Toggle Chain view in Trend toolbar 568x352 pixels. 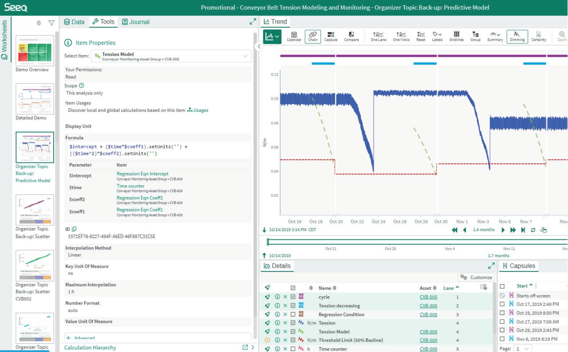pyautogui.click(x=313, y=36)
